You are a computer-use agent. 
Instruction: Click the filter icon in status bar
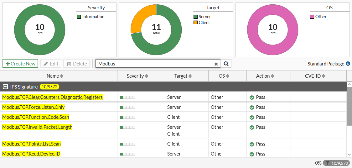point(328,163)
